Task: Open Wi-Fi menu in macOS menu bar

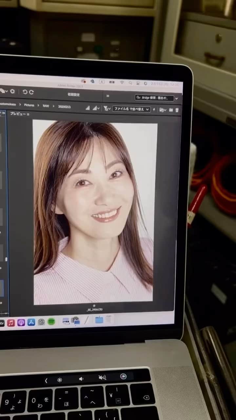Action: click(x=122, y=82)
